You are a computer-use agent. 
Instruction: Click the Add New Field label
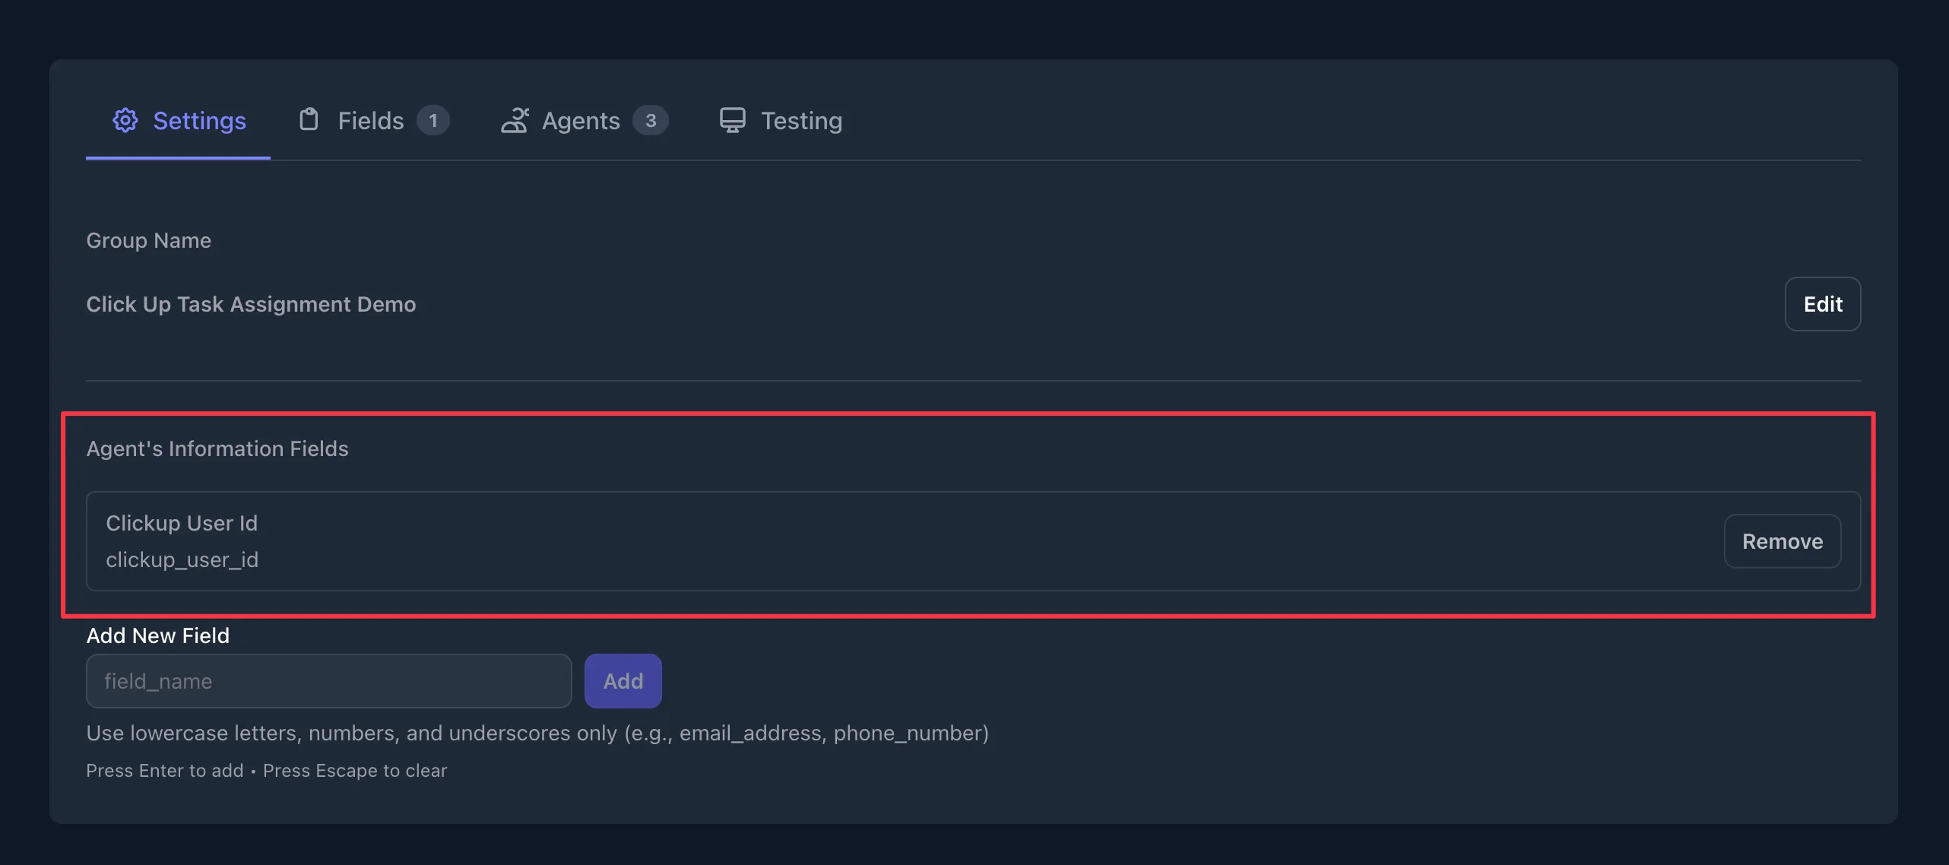point(157,635)
